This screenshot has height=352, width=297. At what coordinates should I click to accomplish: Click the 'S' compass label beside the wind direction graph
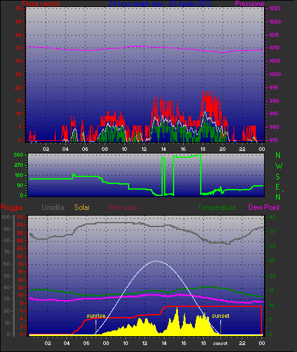tap(278, 177)
